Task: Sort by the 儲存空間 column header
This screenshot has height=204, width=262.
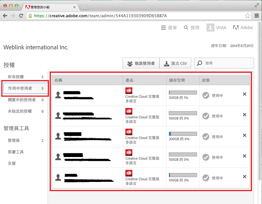Action: [183, 80]
